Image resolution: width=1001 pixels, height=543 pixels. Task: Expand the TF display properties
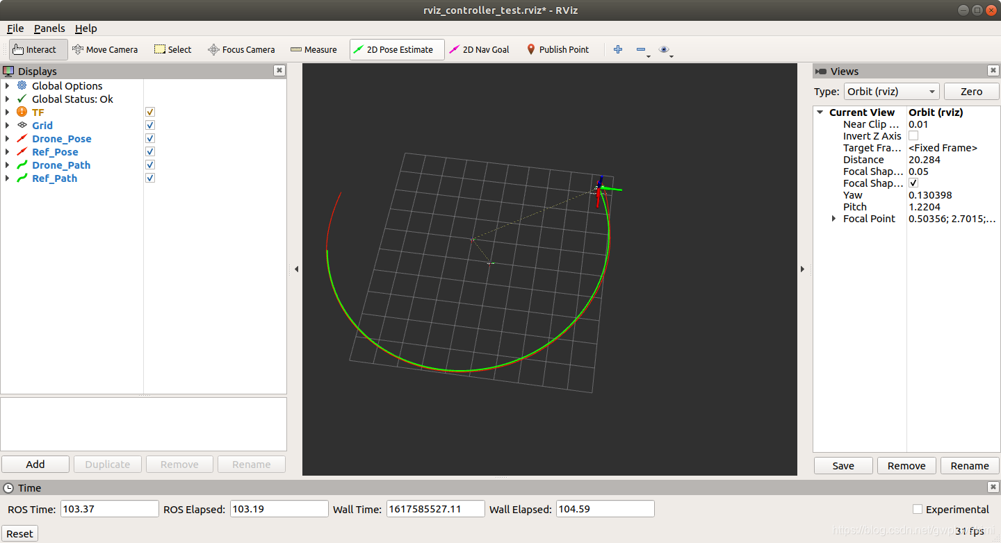pos(7,112)
